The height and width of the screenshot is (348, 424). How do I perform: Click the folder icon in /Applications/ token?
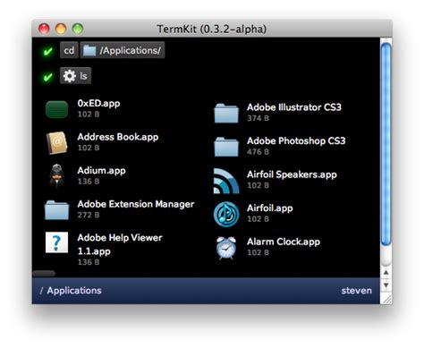(x=89, y=50)
